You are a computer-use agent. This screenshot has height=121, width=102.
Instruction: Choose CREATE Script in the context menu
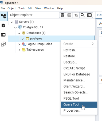click(x=79, y=68)
